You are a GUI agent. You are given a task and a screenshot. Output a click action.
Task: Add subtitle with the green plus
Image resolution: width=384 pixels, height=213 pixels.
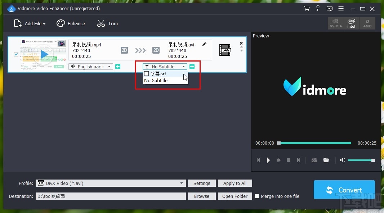click(x=192, y=67)
